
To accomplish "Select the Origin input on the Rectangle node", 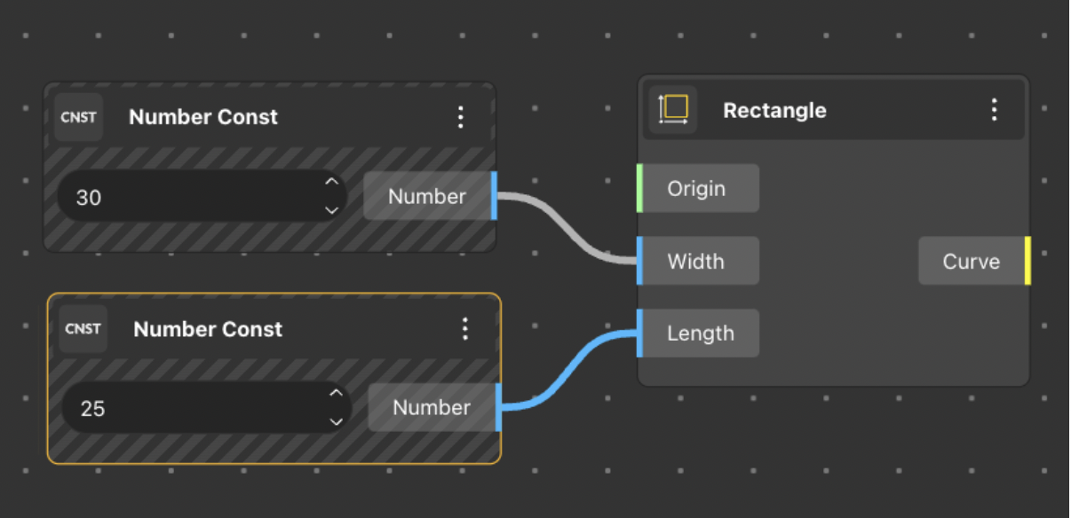I will pos(697,189).
